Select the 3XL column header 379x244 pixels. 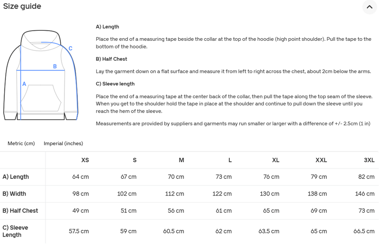(x=369, y=160)
